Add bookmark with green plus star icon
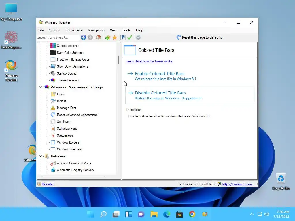Image resolution: width=295 pixels, height=221 pixels. (x=108, y=37)
